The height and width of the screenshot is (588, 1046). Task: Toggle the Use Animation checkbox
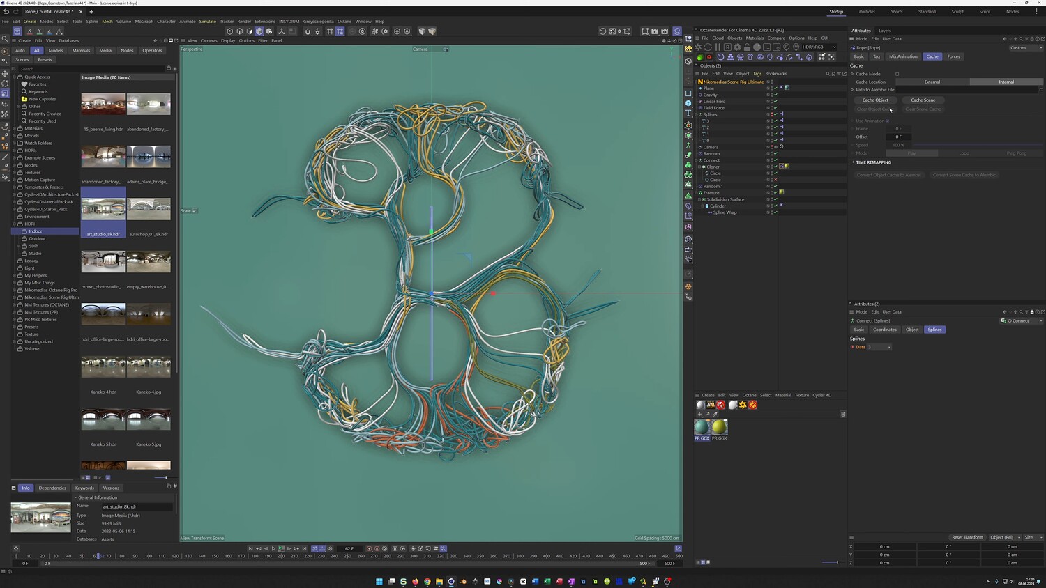coord(887,121)
